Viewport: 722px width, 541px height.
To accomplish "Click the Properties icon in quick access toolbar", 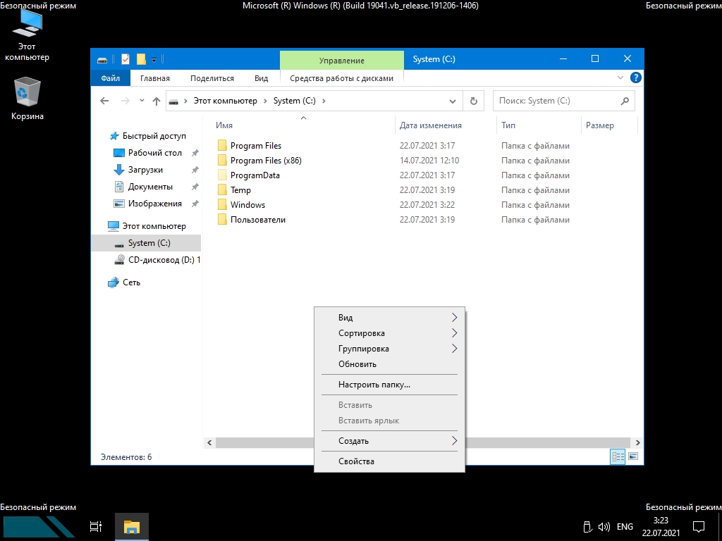I will point(126,59).
